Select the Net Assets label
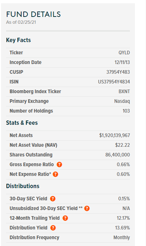The image size is (146, 246). tap(21, 135)
